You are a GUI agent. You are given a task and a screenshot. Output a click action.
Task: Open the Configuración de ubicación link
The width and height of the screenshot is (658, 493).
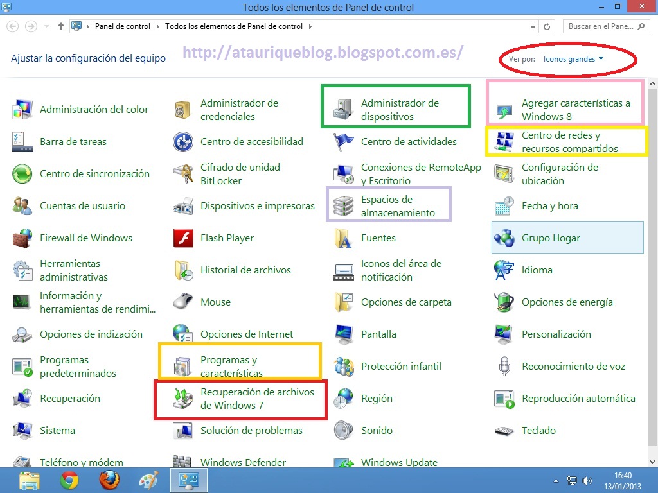pyautogui.click(x=560, y=174)
